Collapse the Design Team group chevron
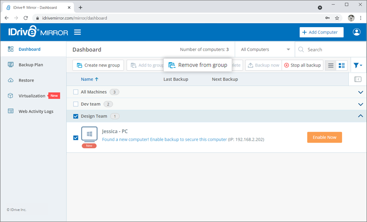The width and height of the screenshot is (367, 222). [x=360, y=116]
